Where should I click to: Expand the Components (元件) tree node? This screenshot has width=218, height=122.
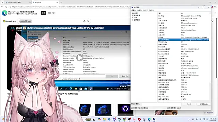click(133, 18)
